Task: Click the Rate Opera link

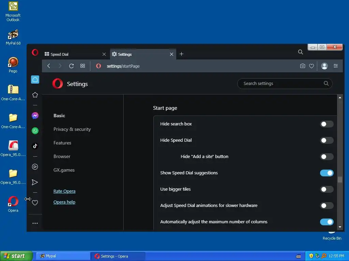Action: click(x=64, y=191)
